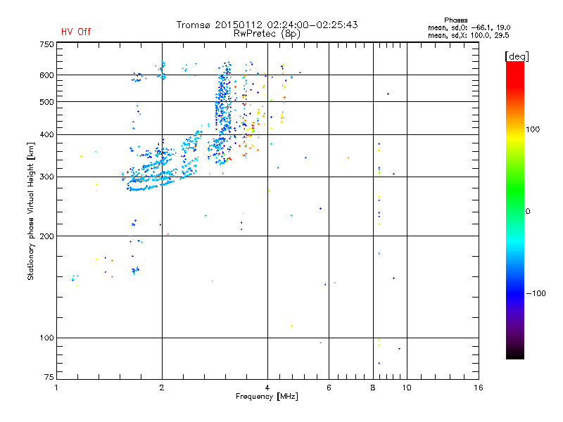The height and width of the screenshot is (422, 563).
Task: Click the '400' y-axis label
Action: (46, 134)
